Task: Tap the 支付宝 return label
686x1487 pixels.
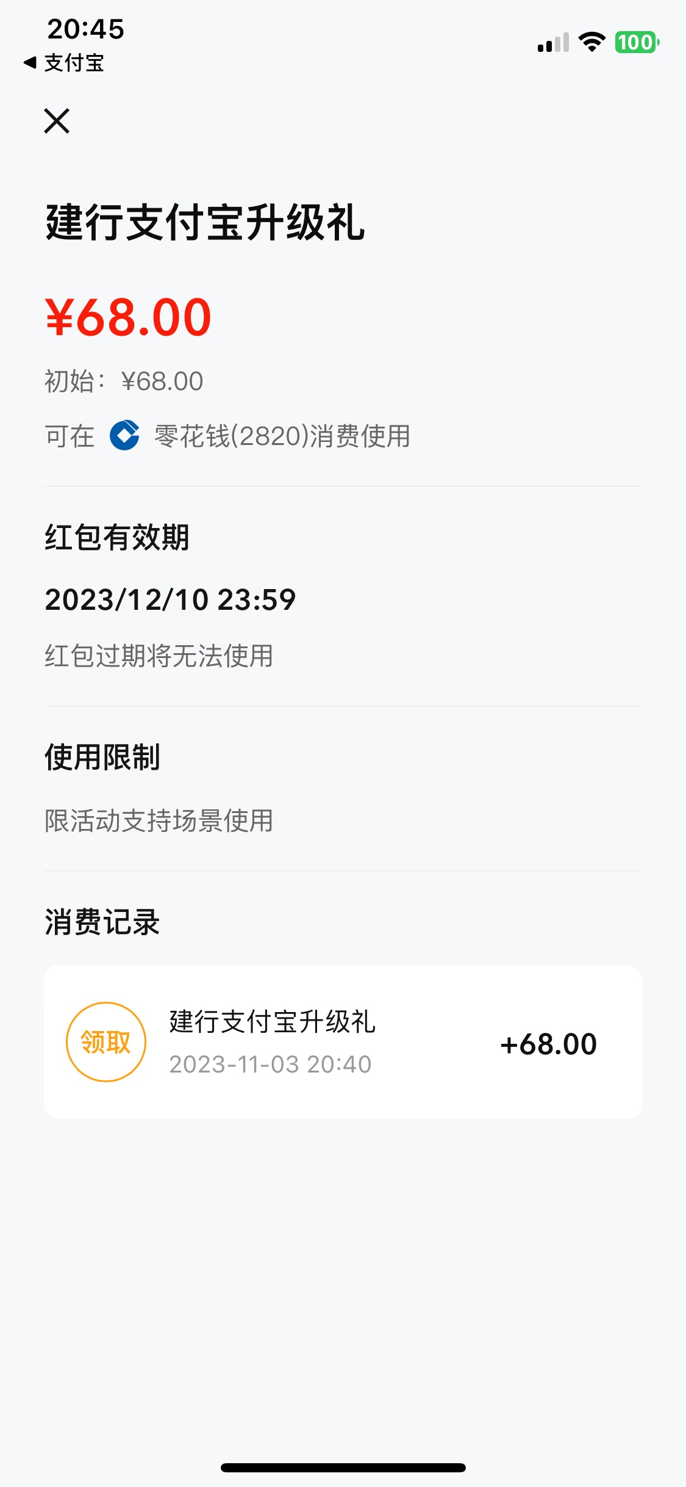Action: [74, 63]
